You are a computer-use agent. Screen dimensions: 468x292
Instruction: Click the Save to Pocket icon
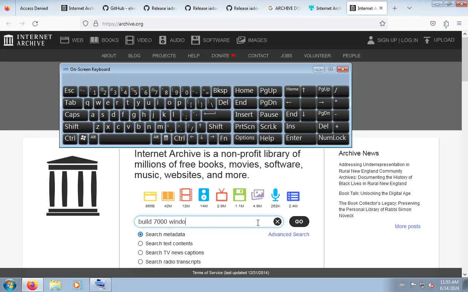(433, 24)
